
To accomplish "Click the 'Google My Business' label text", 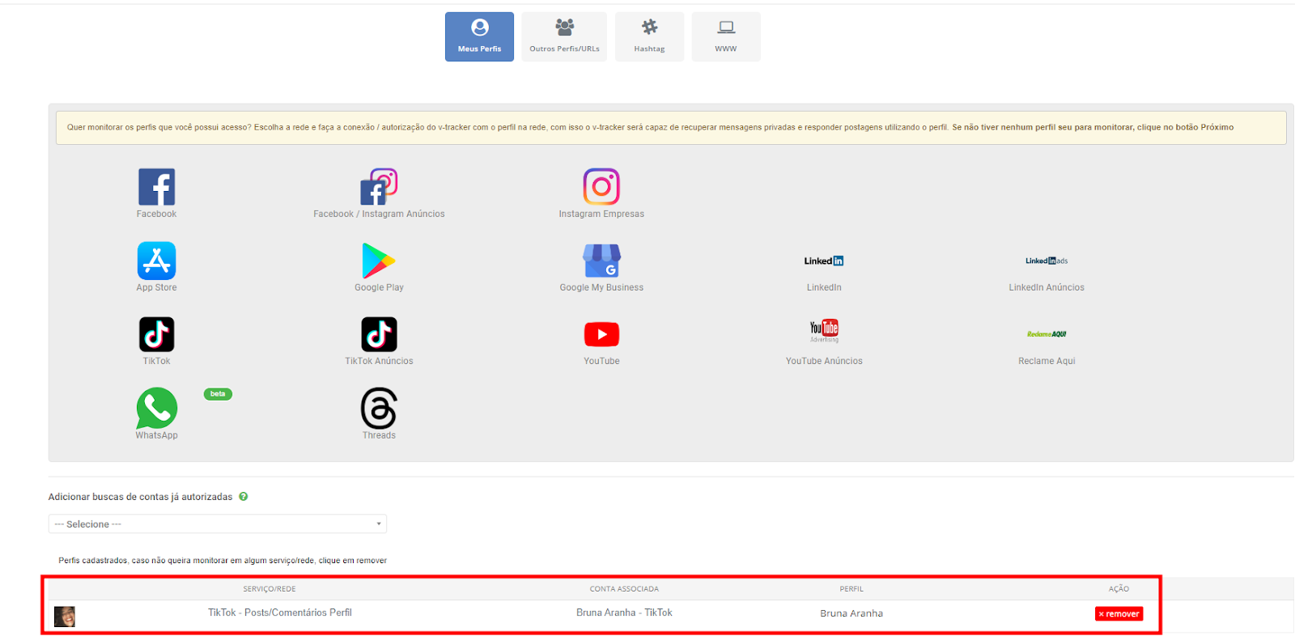I will click(x=601, y=287).
